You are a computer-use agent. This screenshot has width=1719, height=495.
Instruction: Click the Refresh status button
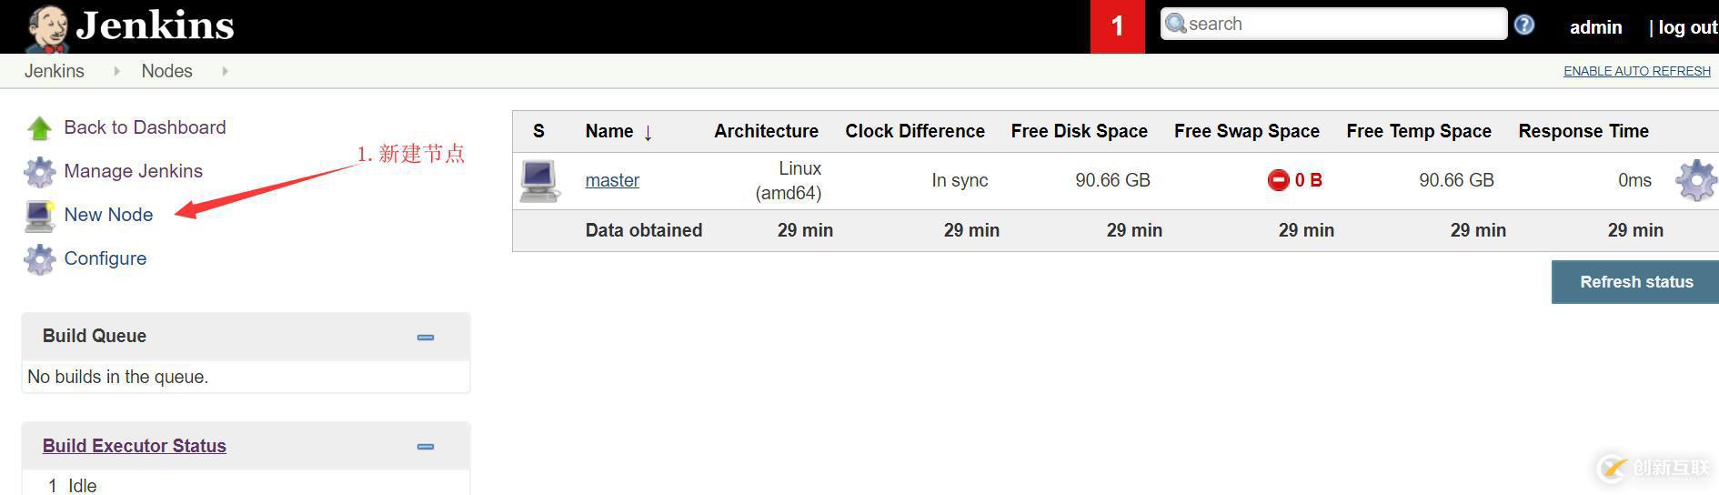click(x=1635, y=282)
